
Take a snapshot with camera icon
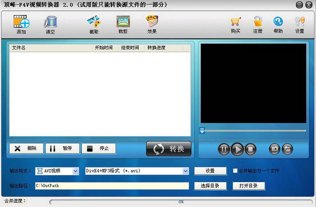274,149
